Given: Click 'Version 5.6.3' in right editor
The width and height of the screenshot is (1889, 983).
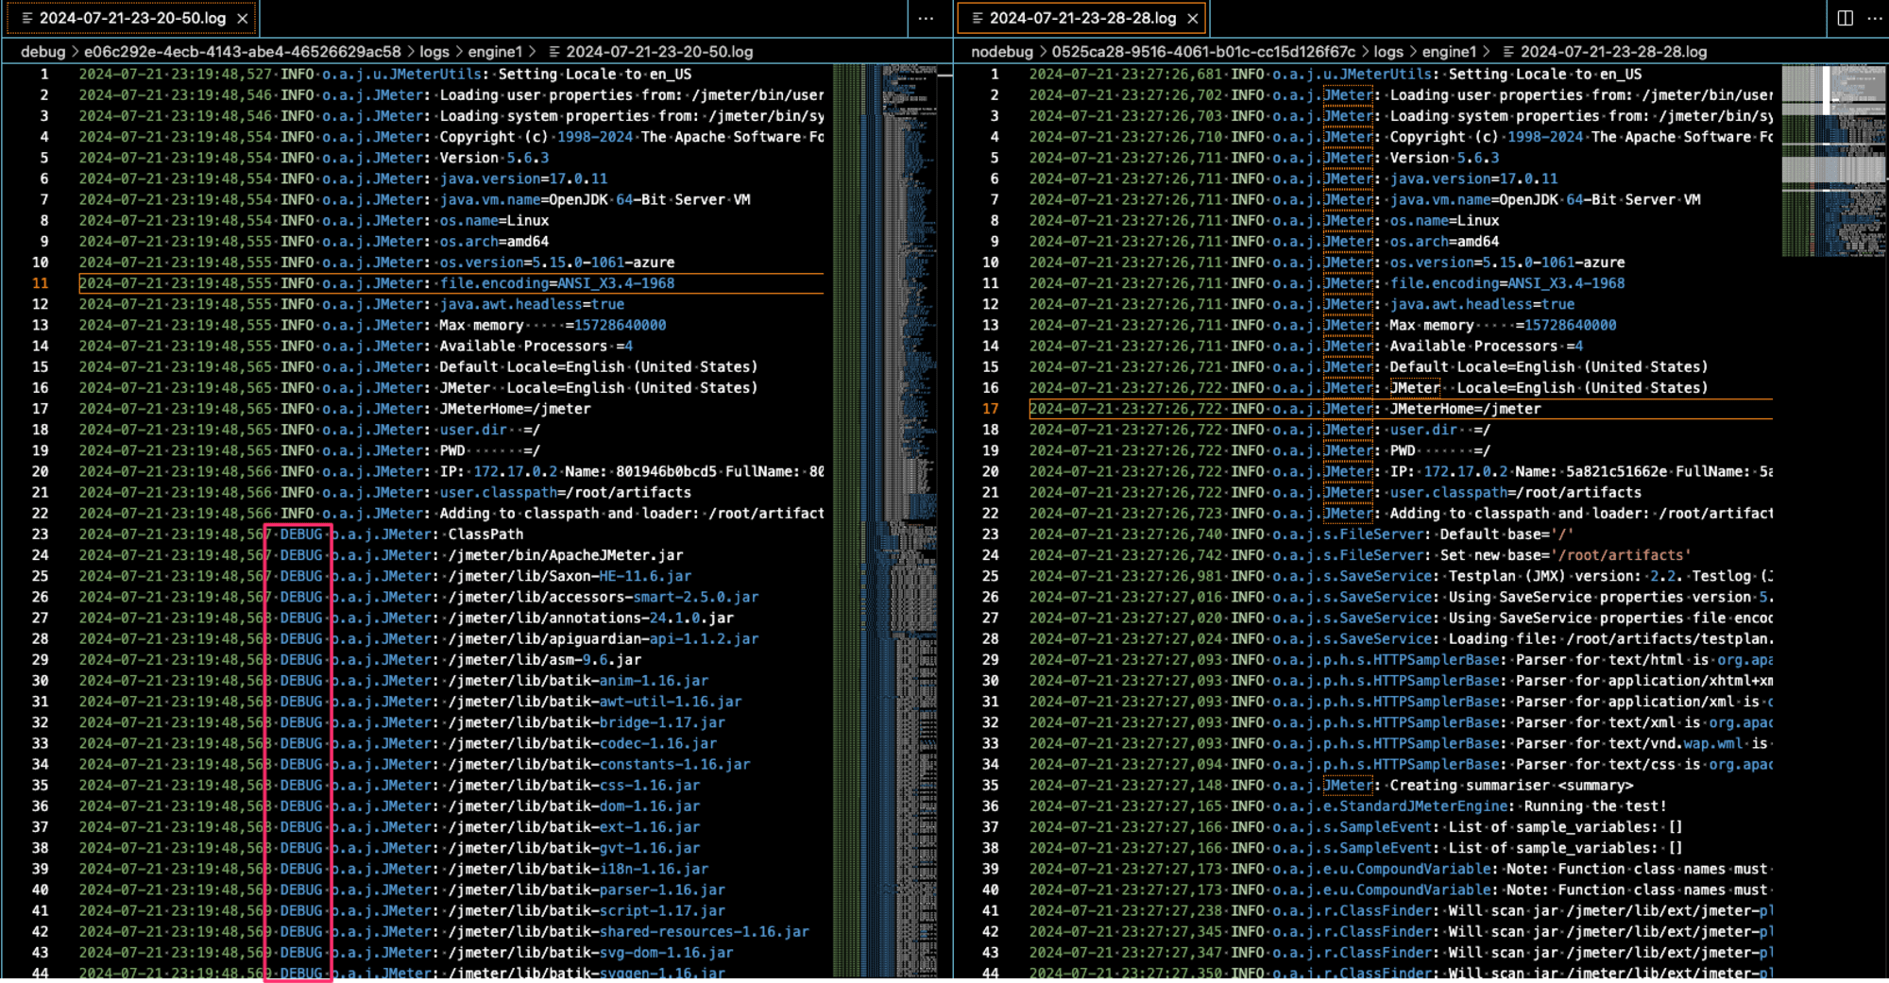Looking at the screenshot, I should 1444,158.
